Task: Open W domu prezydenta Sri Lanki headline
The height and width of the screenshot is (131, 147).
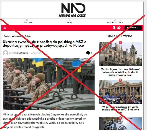Action: pos(120,110)
